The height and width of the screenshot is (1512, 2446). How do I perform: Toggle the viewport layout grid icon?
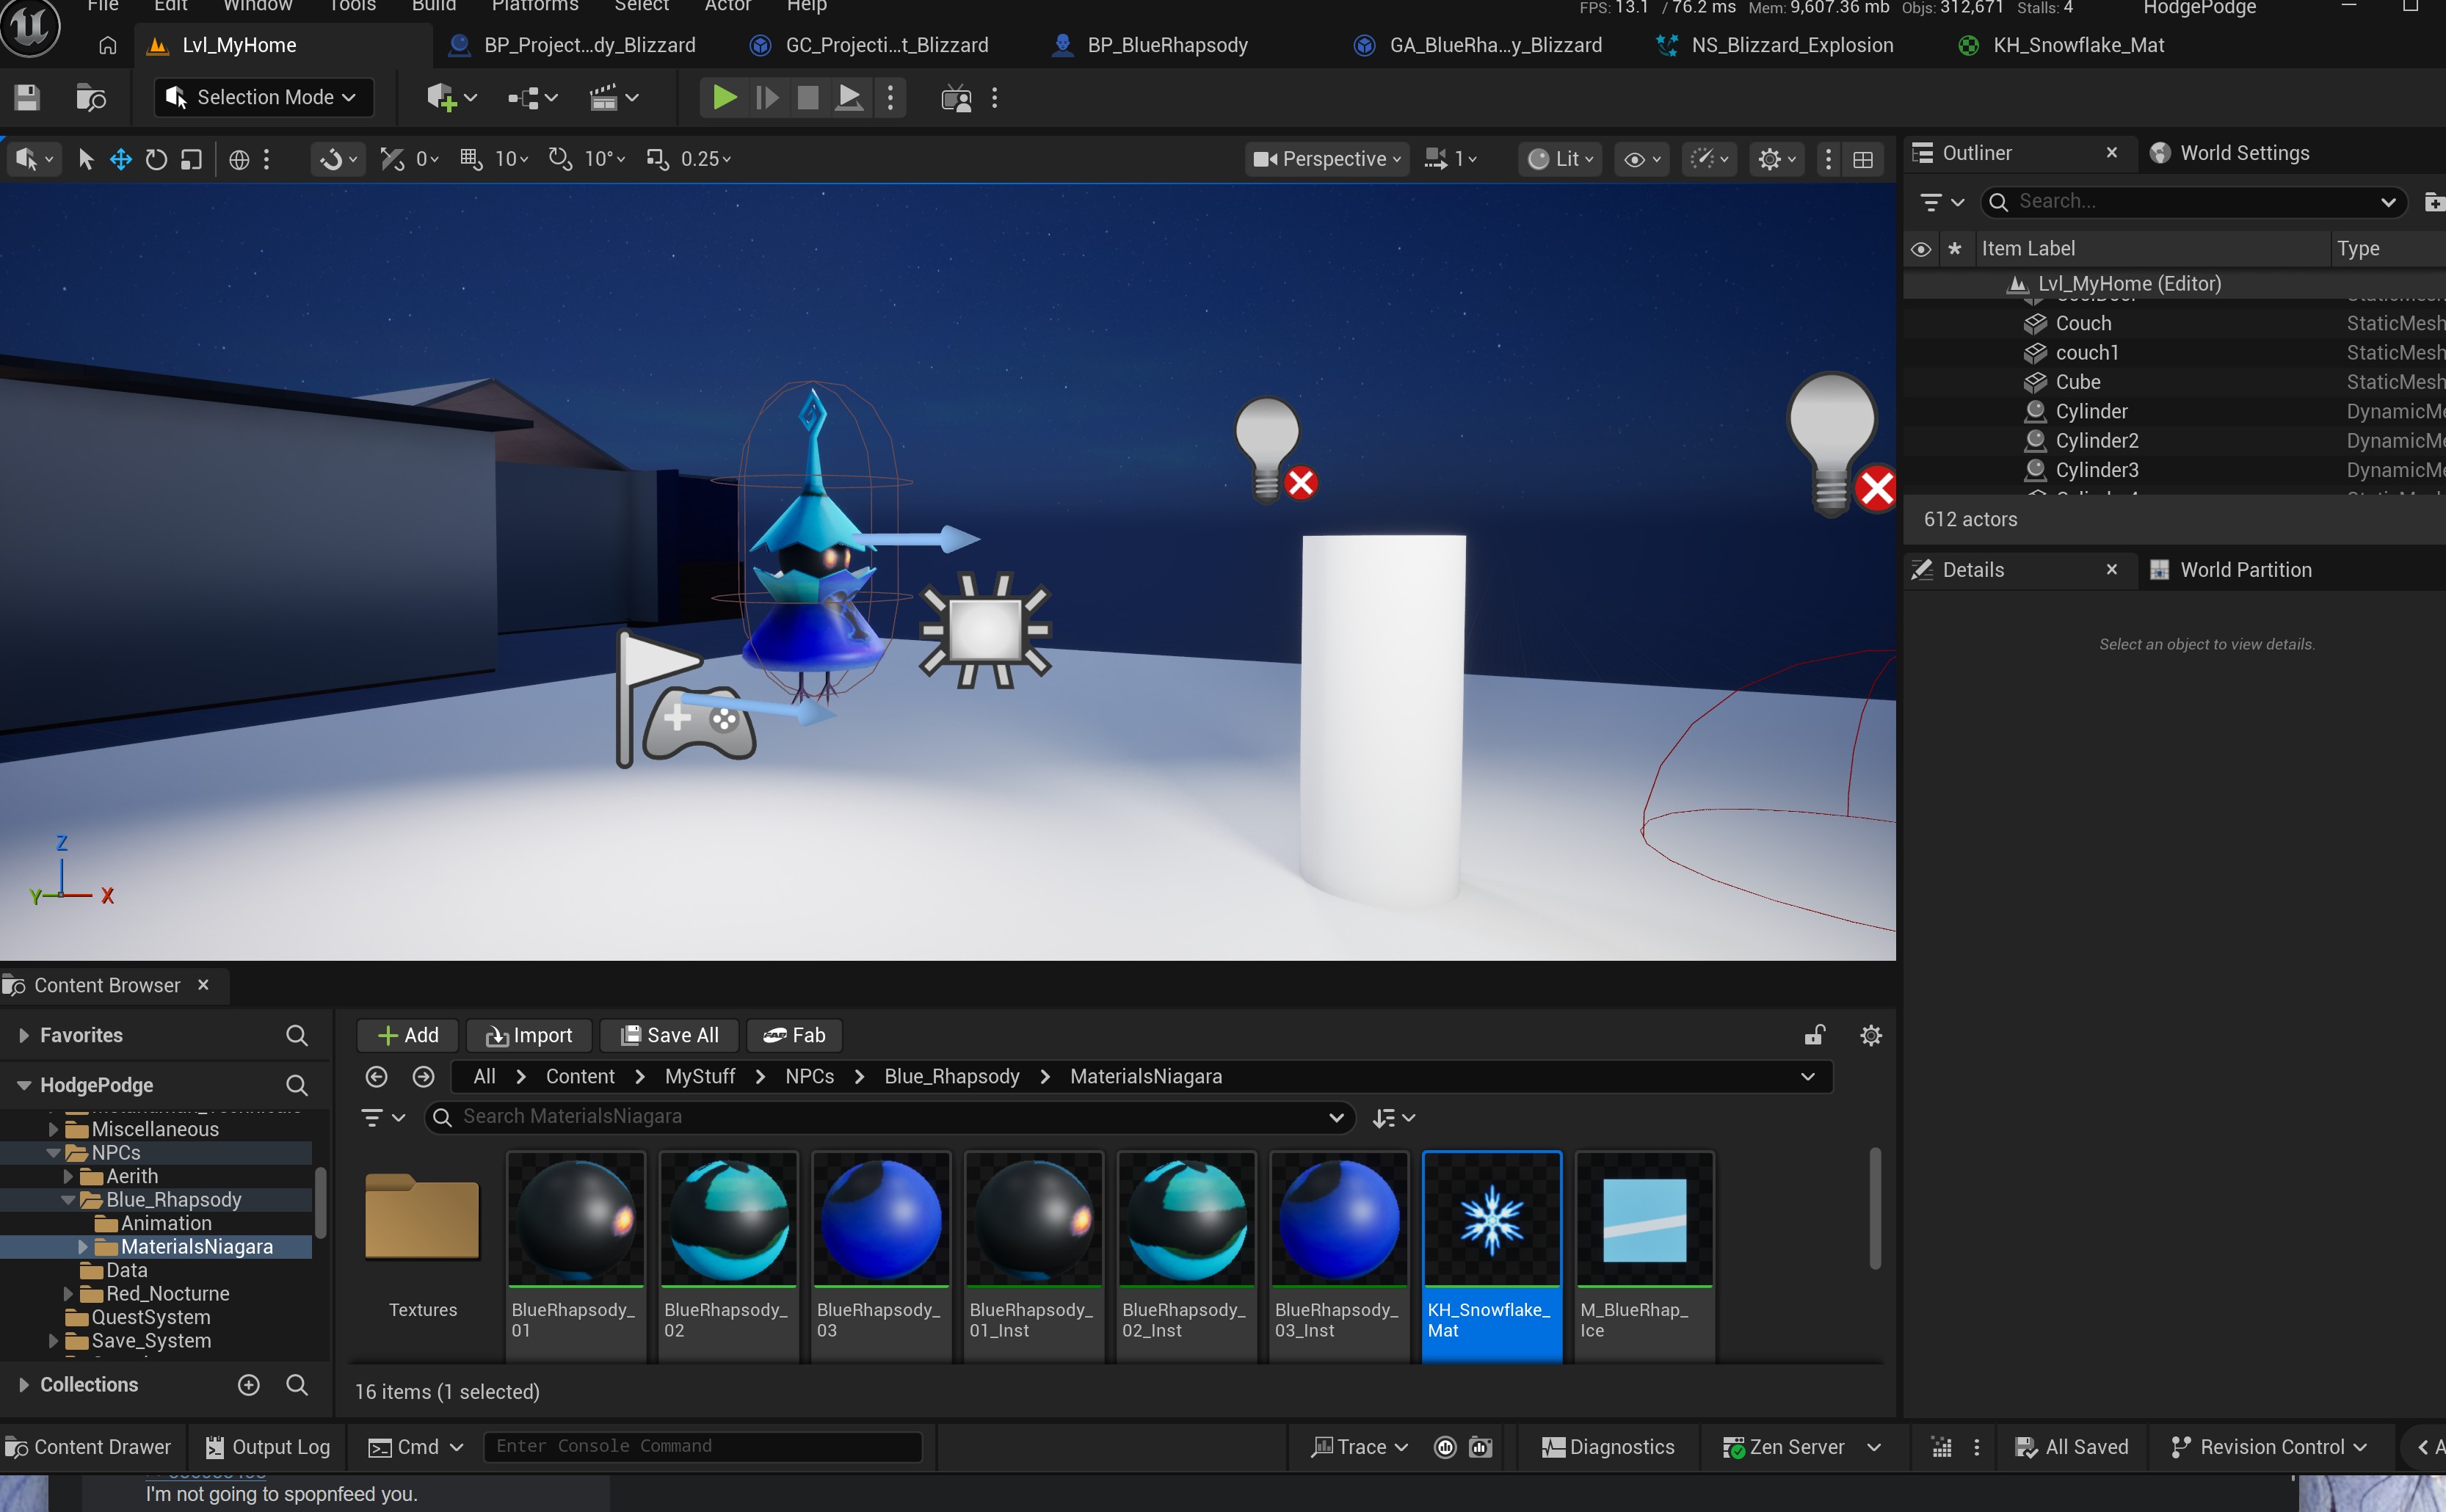pos(1863,159)
